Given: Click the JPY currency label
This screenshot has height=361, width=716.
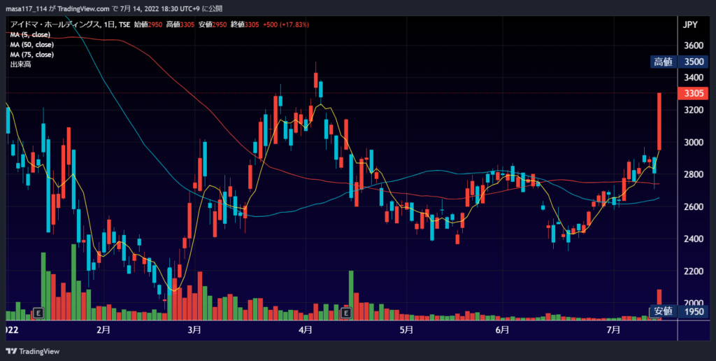Looking at the screenshot, I should (x=690, y=25).
